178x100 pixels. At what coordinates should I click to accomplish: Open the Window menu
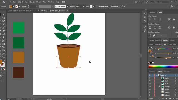coord(51,2)
